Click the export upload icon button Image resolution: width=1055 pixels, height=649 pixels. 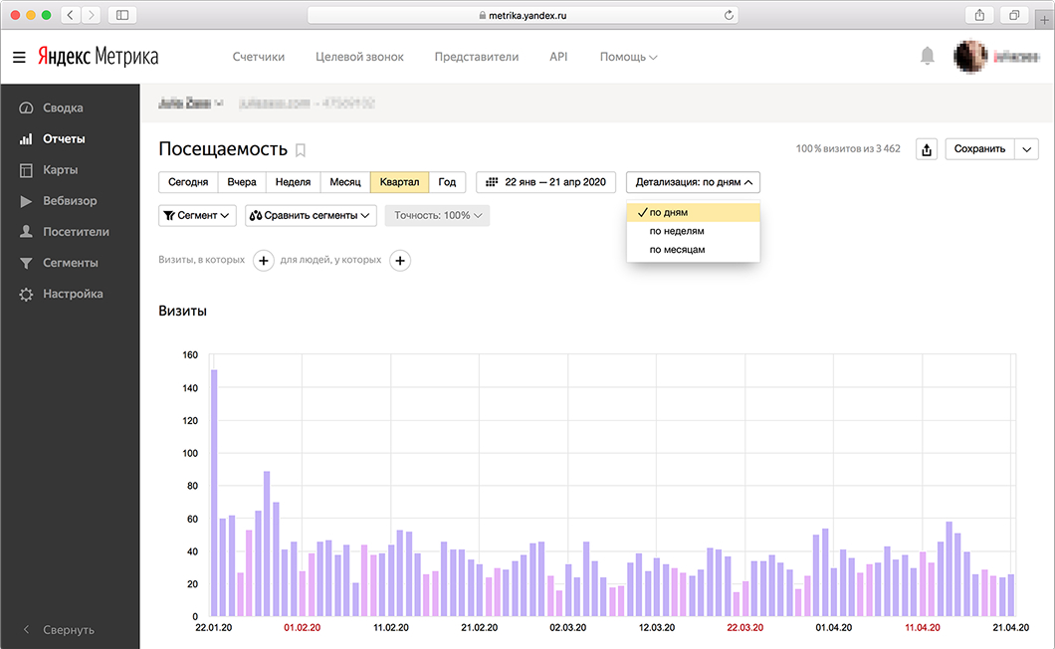927,149
